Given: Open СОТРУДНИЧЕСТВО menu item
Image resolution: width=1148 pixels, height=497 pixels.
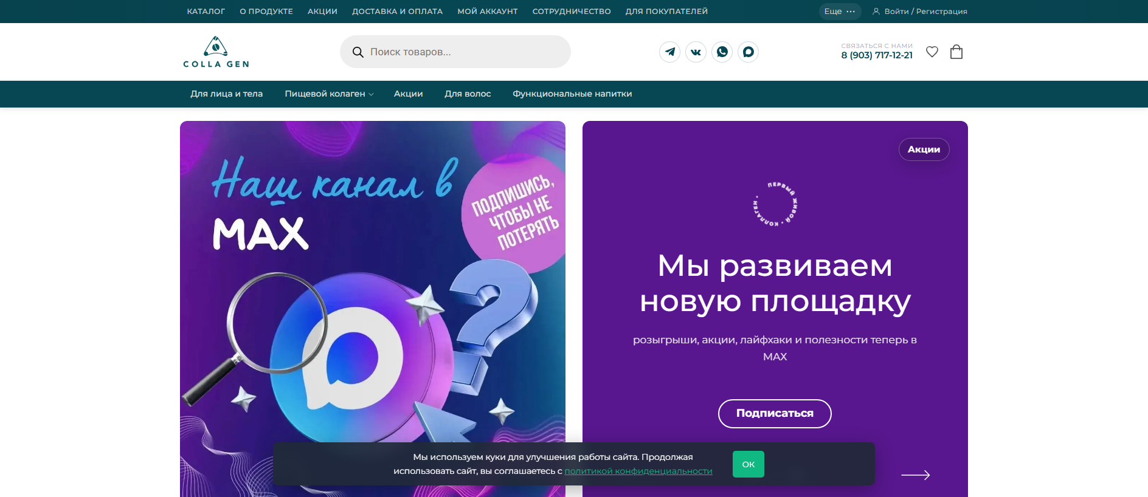Looking at the screenshot, I should 572,12.
